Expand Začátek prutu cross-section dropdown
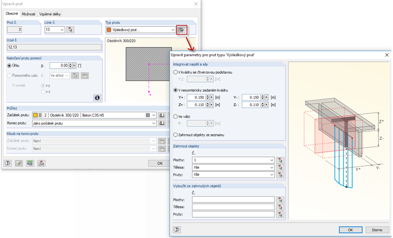The image size is (393, 238). pos(154,115)
